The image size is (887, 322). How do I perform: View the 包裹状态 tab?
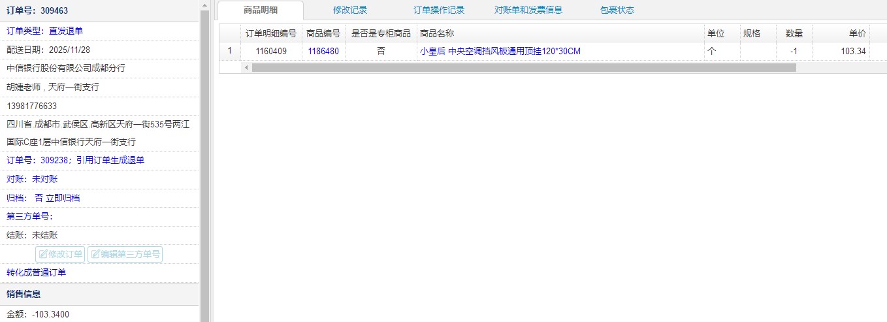pyautogui.click(x=617, y=10)
